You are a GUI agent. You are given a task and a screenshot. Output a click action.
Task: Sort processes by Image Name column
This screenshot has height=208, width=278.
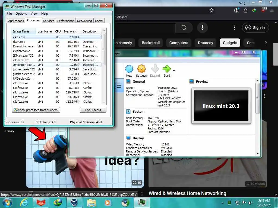[x=24, y=31]
